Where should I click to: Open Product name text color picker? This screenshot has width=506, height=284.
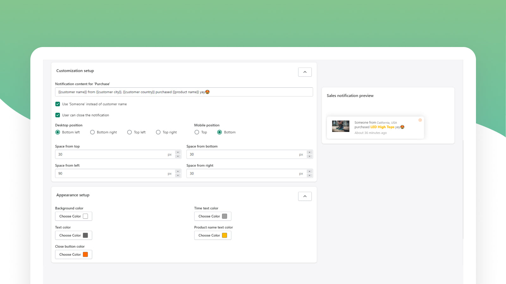(213, 235)
